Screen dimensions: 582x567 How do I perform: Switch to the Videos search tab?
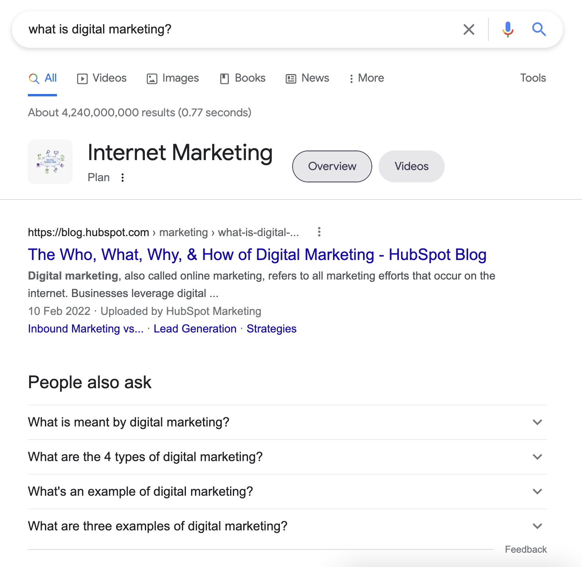[x=102, y=78]
